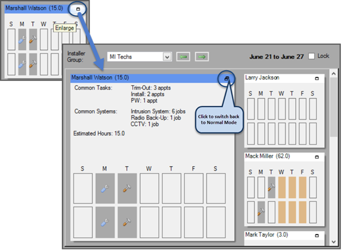Restore Marshall Watson panel to Normal Mode

pyautogui.click(x=227, y=79)
